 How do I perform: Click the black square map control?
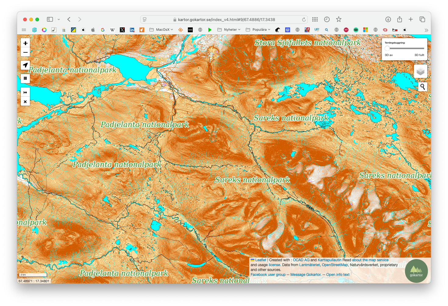pyautogui.click(x=25, y=78)
